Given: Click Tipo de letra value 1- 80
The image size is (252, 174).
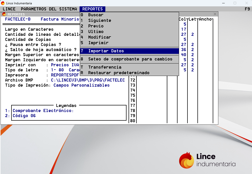Looking at the screenshot, I should click(x=57, y=70).
